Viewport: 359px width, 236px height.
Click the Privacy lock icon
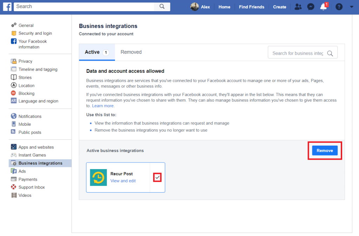tap(14, 61)
